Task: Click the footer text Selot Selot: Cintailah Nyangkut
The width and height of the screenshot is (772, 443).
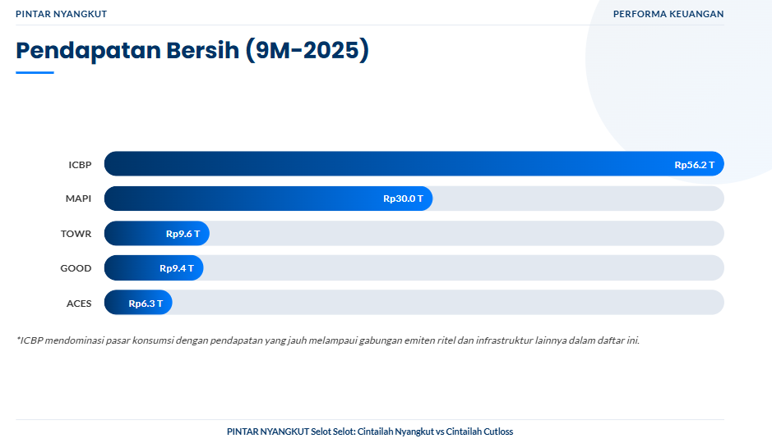Action: [372, 432]
